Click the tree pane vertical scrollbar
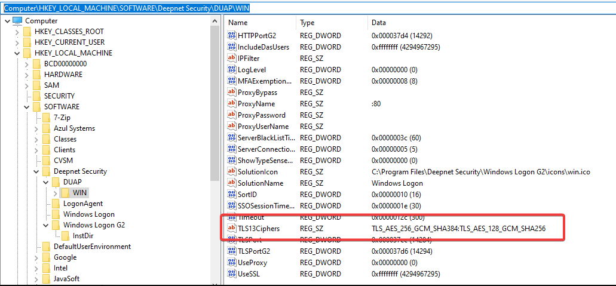Screen dimensions: 616x286 216,149
